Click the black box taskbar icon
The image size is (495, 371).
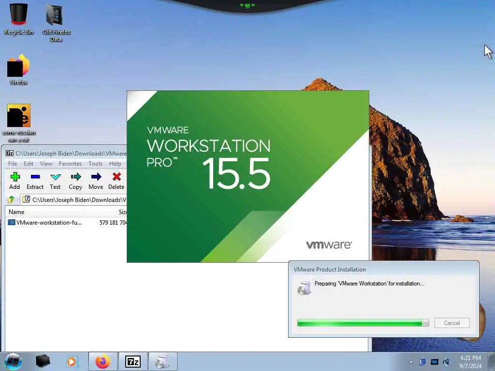43,361
